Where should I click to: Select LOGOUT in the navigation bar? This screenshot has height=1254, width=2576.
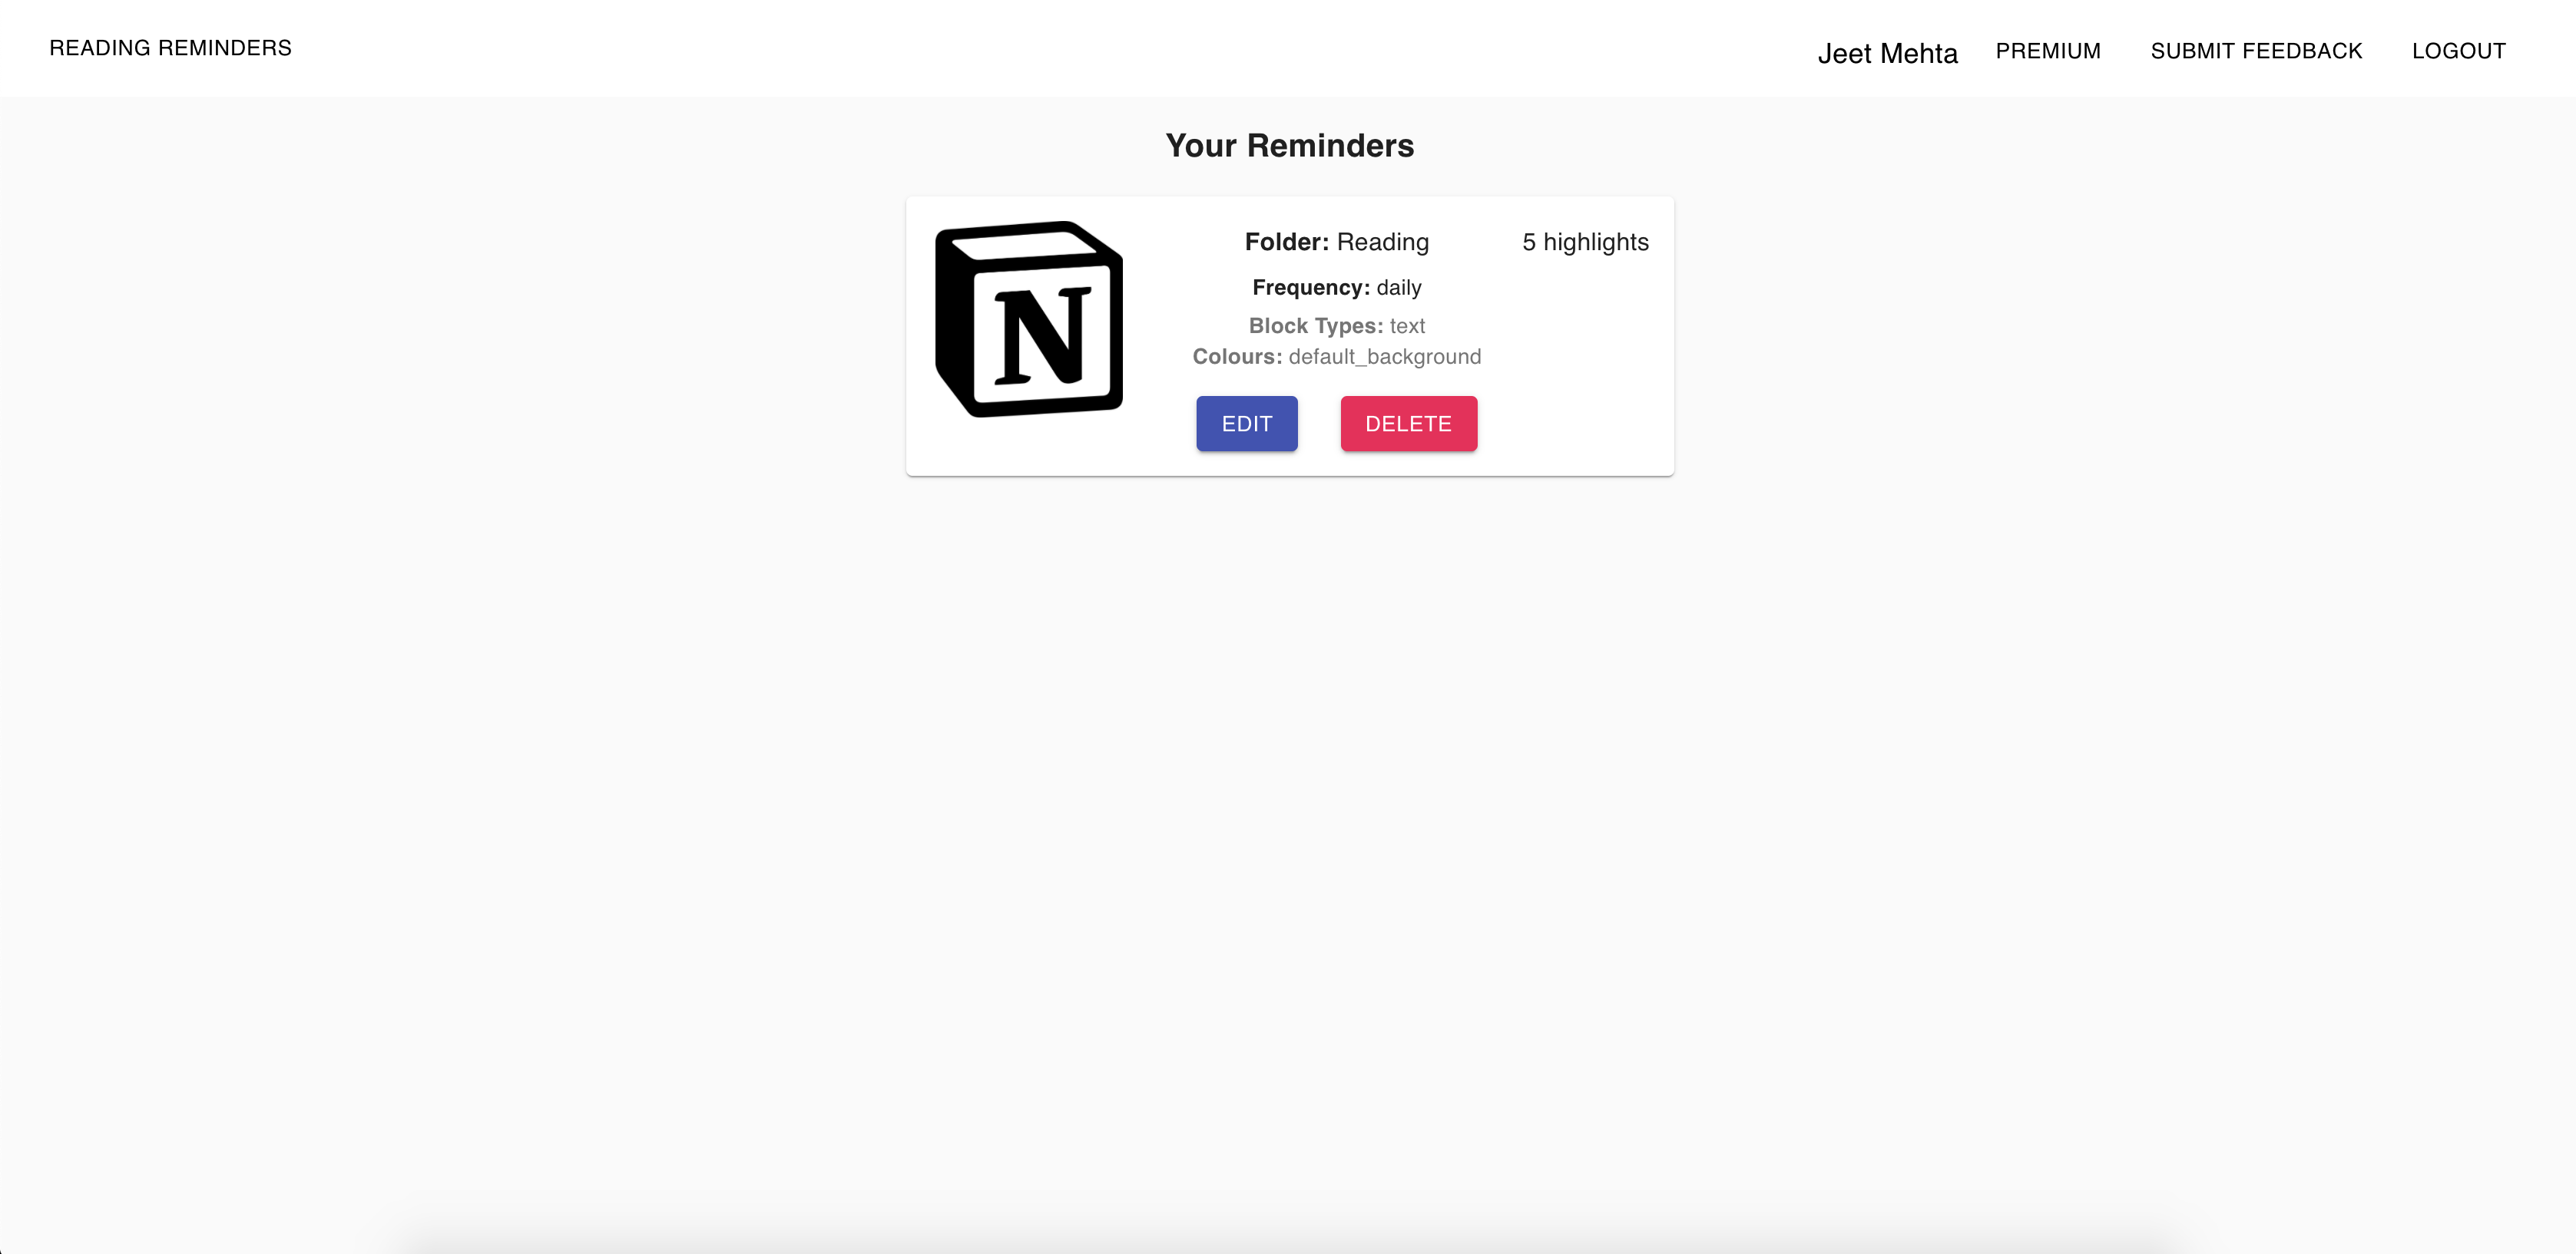tap(2459, 51)
